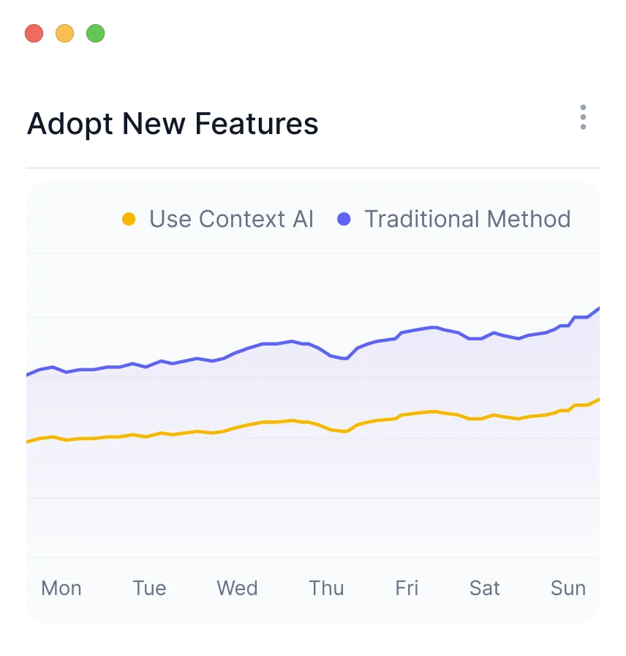626x656 pixels.
Task: Click the red close window dot
Action: click(x=34, y=34)
